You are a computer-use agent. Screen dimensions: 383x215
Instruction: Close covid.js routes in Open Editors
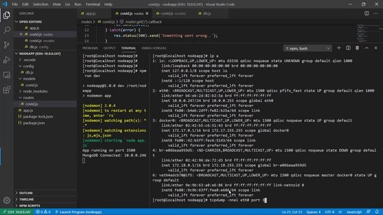21,35
